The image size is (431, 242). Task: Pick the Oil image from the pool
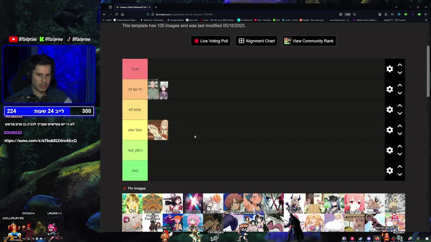132,203
